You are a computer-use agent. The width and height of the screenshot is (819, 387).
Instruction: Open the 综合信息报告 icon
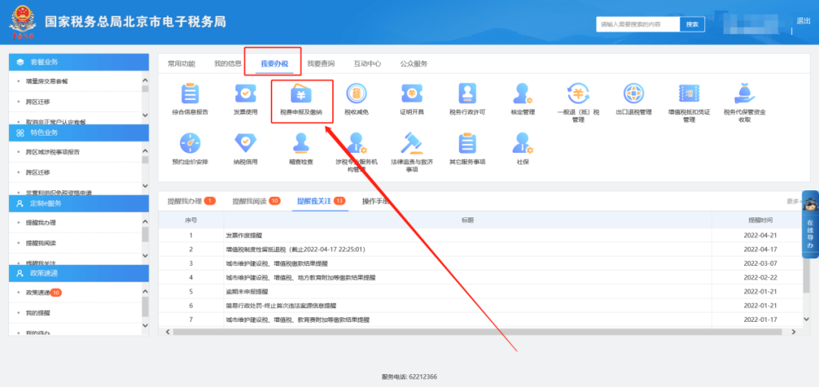point(190,95)
